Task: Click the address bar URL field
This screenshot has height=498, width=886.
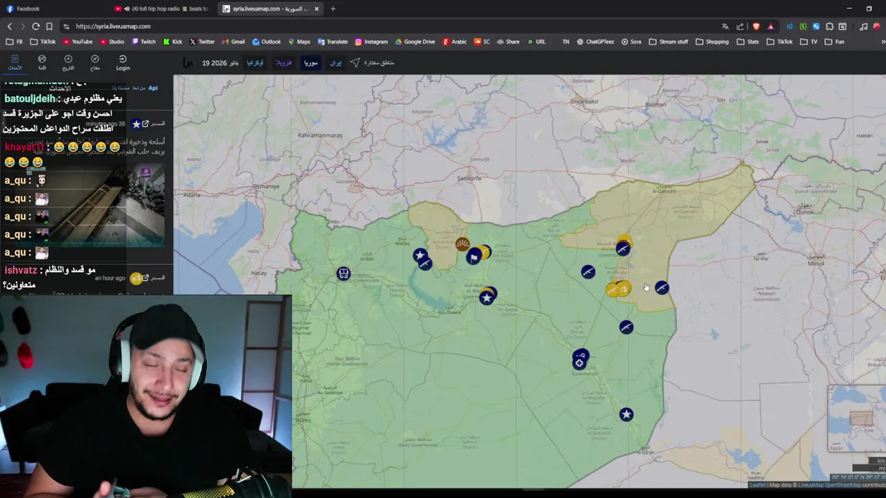Action: point(388,26)
